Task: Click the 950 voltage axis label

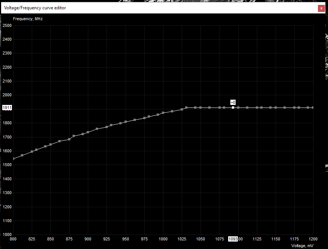Action: [x=126, y=239]
